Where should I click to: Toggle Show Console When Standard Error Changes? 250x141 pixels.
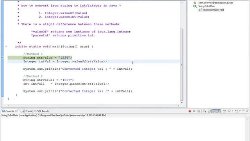pyautogui.click(x=218, y=111)
